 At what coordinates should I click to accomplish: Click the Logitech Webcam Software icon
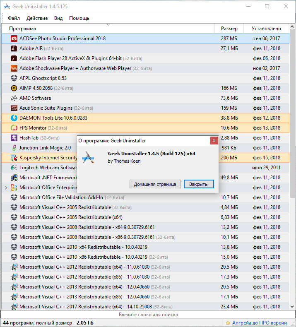pyautogui.click(x=14, y=168)
